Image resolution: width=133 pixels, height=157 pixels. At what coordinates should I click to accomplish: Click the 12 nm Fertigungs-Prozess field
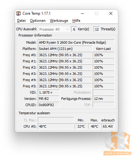pyautogui.click(x=103, y=99)
